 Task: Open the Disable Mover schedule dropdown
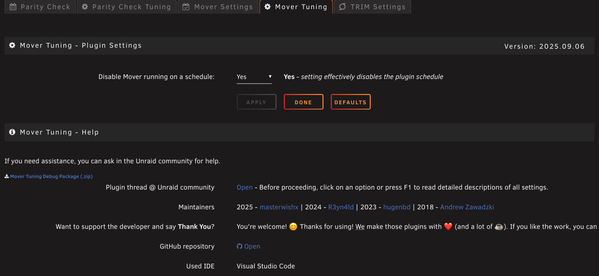click(x=254, y=77)
